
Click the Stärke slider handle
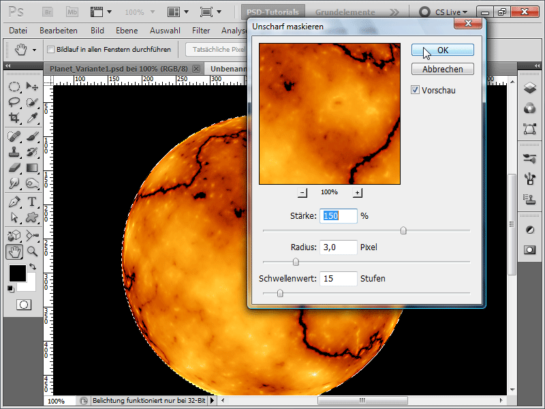(403, 230)
